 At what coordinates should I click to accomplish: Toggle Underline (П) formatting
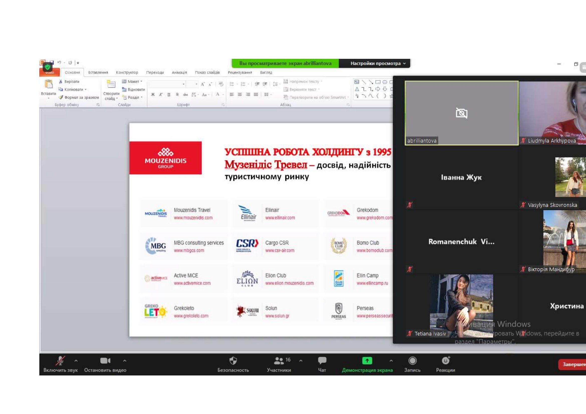(169, 95)
